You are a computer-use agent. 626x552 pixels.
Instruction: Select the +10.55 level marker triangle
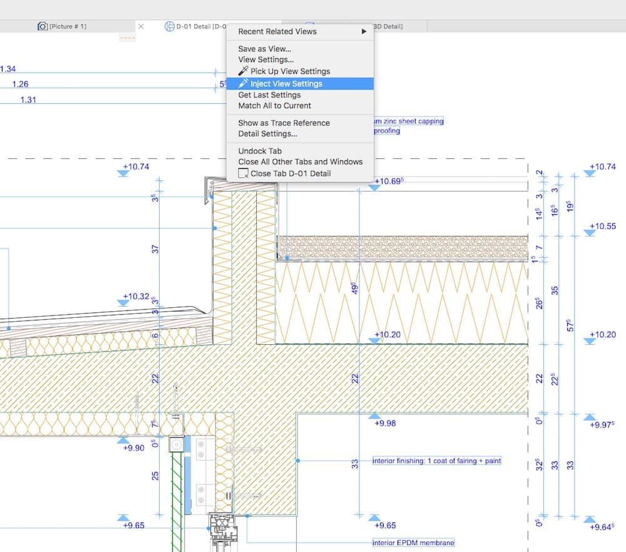589,233
